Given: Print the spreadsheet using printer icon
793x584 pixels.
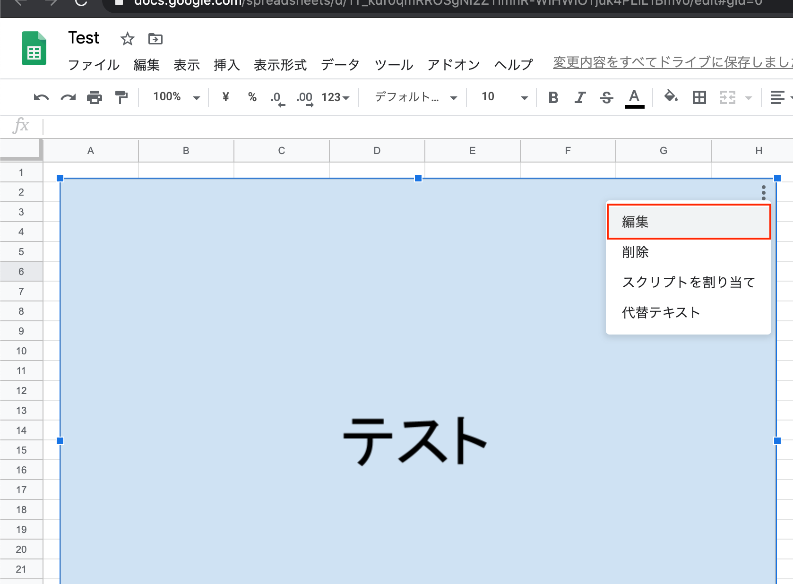Looking at the screenshot, I should 95,97.
